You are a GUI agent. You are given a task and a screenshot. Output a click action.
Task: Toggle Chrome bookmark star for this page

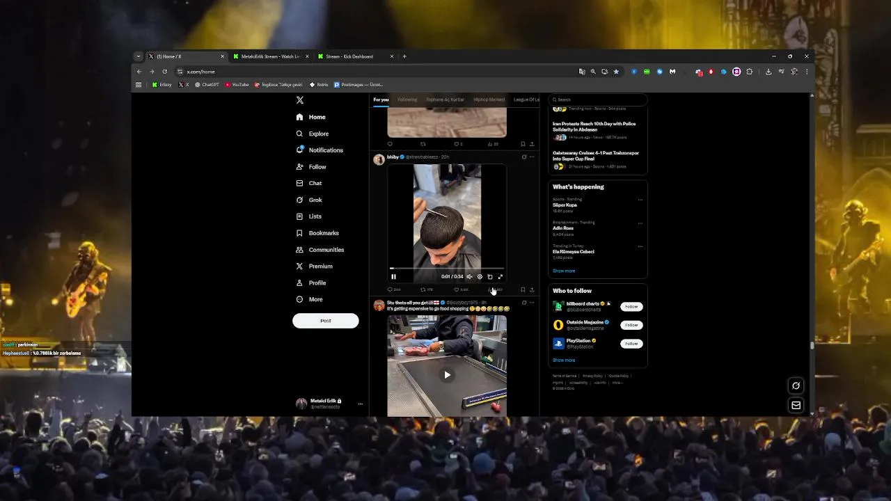pyautogui.click(x=616, y=72)
